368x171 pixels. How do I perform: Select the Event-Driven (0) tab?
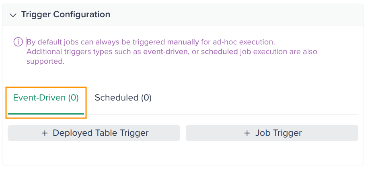(46, 98)
